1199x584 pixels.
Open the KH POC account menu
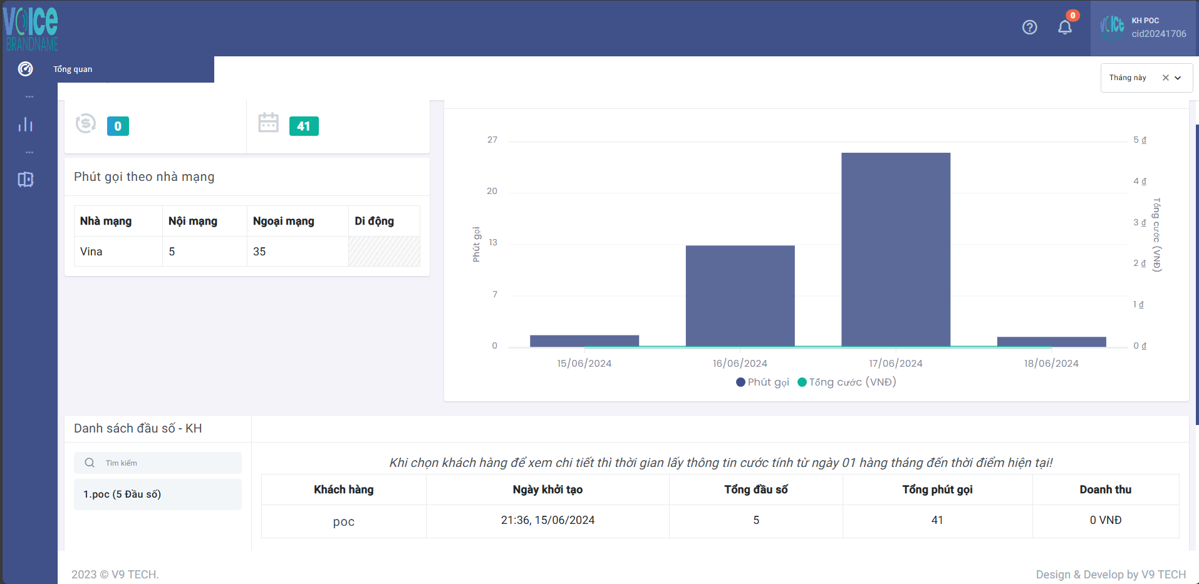point(1144,28)
